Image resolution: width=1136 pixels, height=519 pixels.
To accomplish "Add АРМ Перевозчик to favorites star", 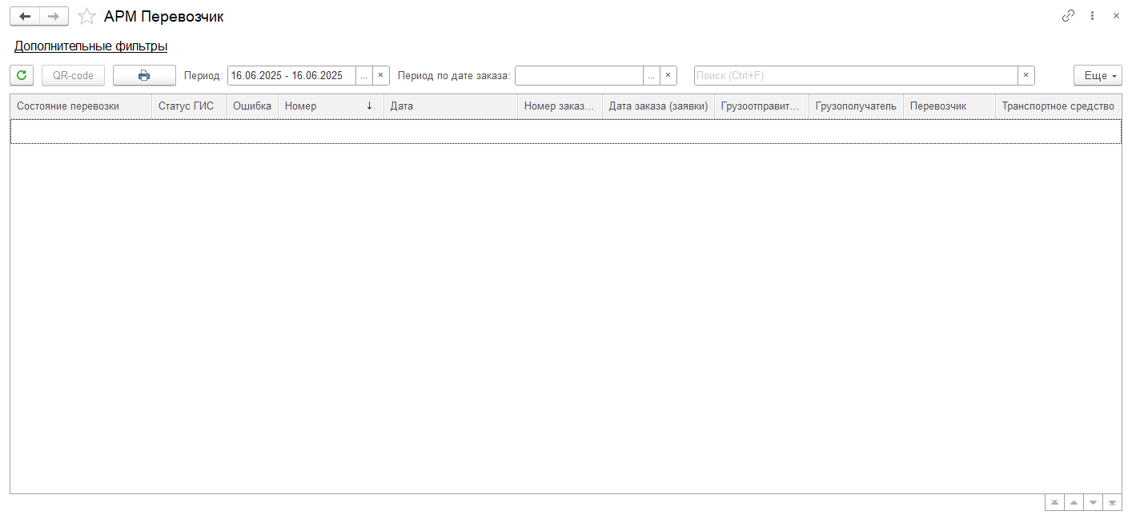I will [86, 16].
